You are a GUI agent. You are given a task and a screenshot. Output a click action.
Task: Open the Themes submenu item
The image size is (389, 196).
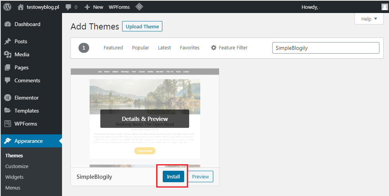[x=14, y=155]
